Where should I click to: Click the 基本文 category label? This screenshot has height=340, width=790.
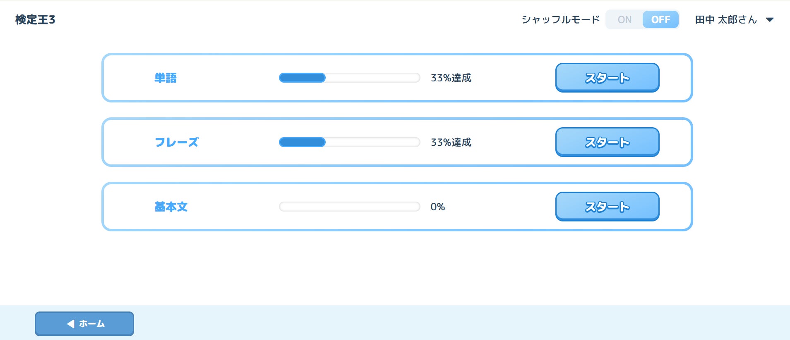pos(171,207)
